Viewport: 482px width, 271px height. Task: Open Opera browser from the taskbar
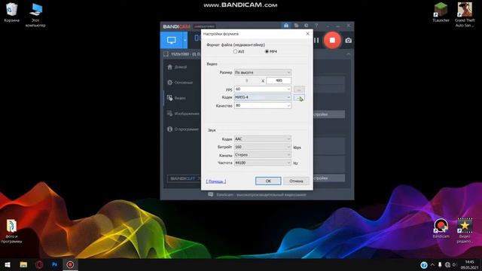39,264
